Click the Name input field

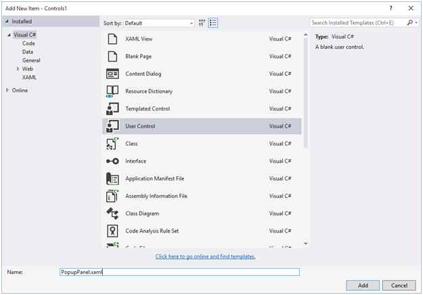(x=179, y=272)
